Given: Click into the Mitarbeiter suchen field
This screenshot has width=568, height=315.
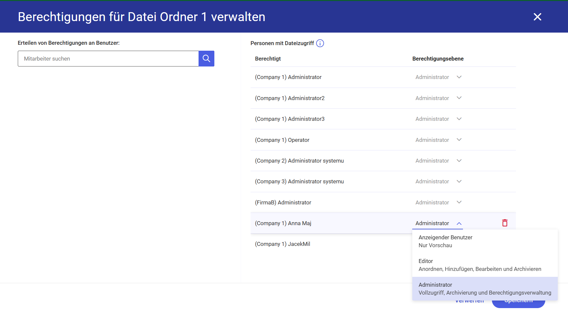Looking at the screenshot, I should [x=108, y=59].
